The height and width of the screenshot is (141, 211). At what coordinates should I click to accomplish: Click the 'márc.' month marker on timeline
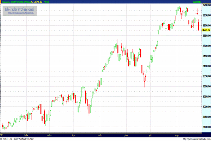50,135
